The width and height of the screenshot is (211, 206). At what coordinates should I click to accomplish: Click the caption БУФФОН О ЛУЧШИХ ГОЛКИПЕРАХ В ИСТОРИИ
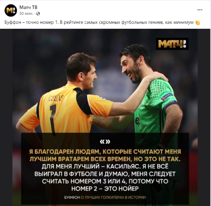pos(105,197)
